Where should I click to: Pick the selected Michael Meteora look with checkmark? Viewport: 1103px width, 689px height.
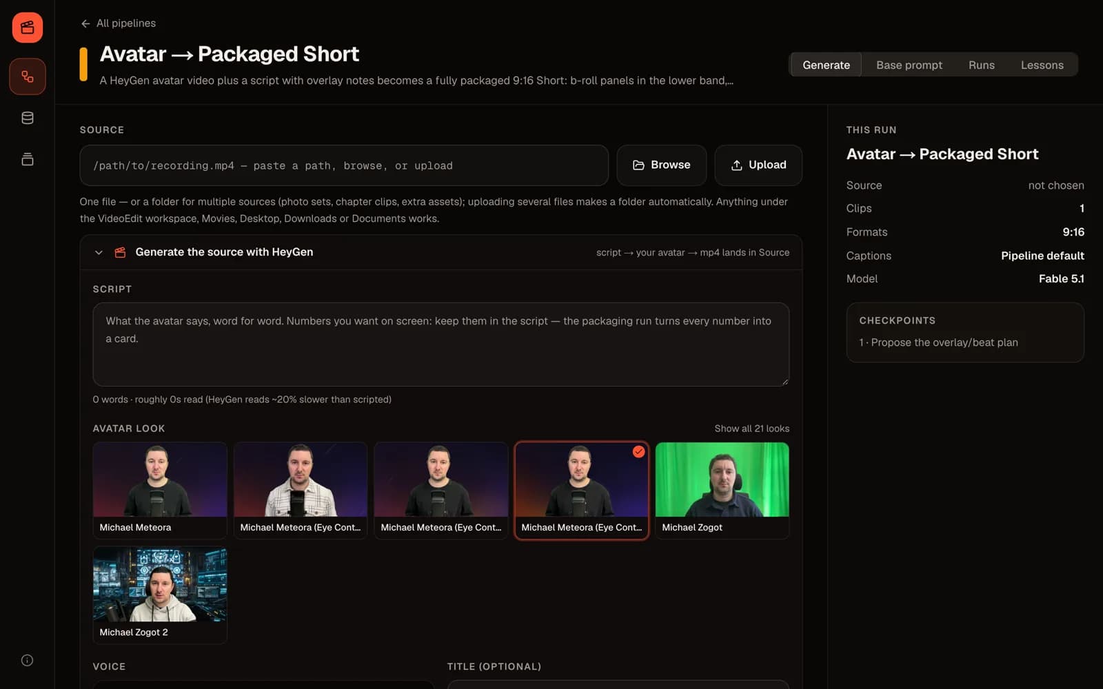[x=582, y=491]
